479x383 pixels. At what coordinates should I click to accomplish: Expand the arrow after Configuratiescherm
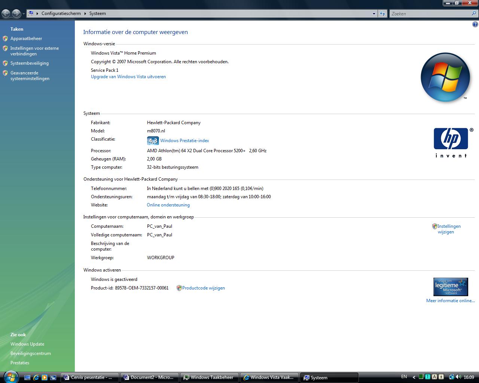pyautogui.click(x=85, y=13)
